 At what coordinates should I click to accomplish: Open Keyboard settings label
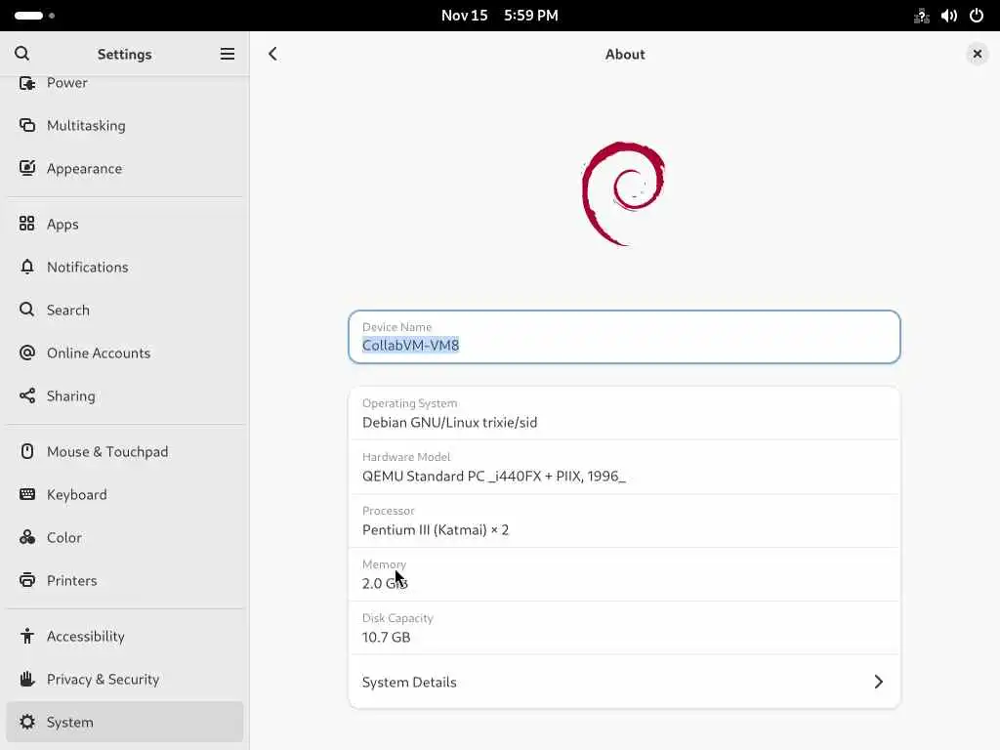click(x=76, y=494)
